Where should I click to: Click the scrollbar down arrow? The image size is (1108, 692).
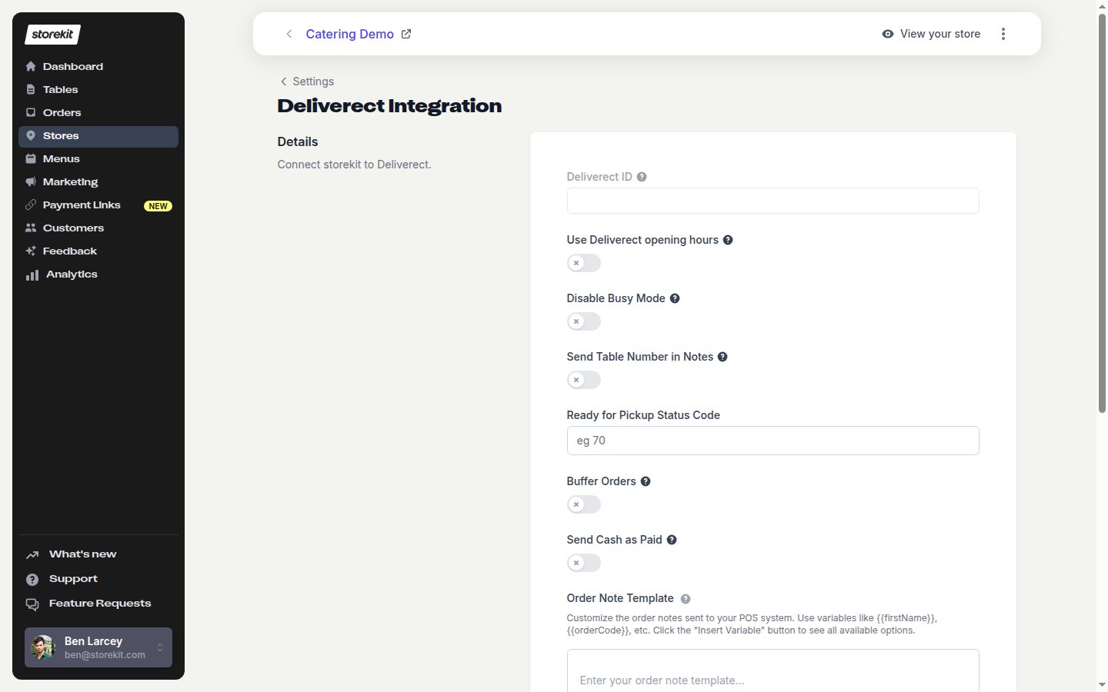(x=1102, y=684)
